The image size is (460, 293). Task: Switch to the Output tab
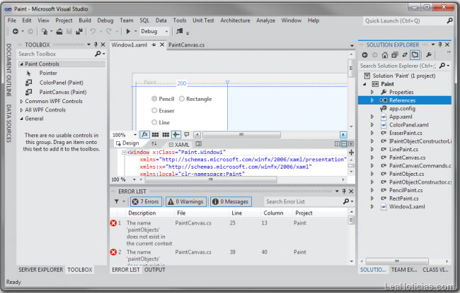tap(155, 270)
